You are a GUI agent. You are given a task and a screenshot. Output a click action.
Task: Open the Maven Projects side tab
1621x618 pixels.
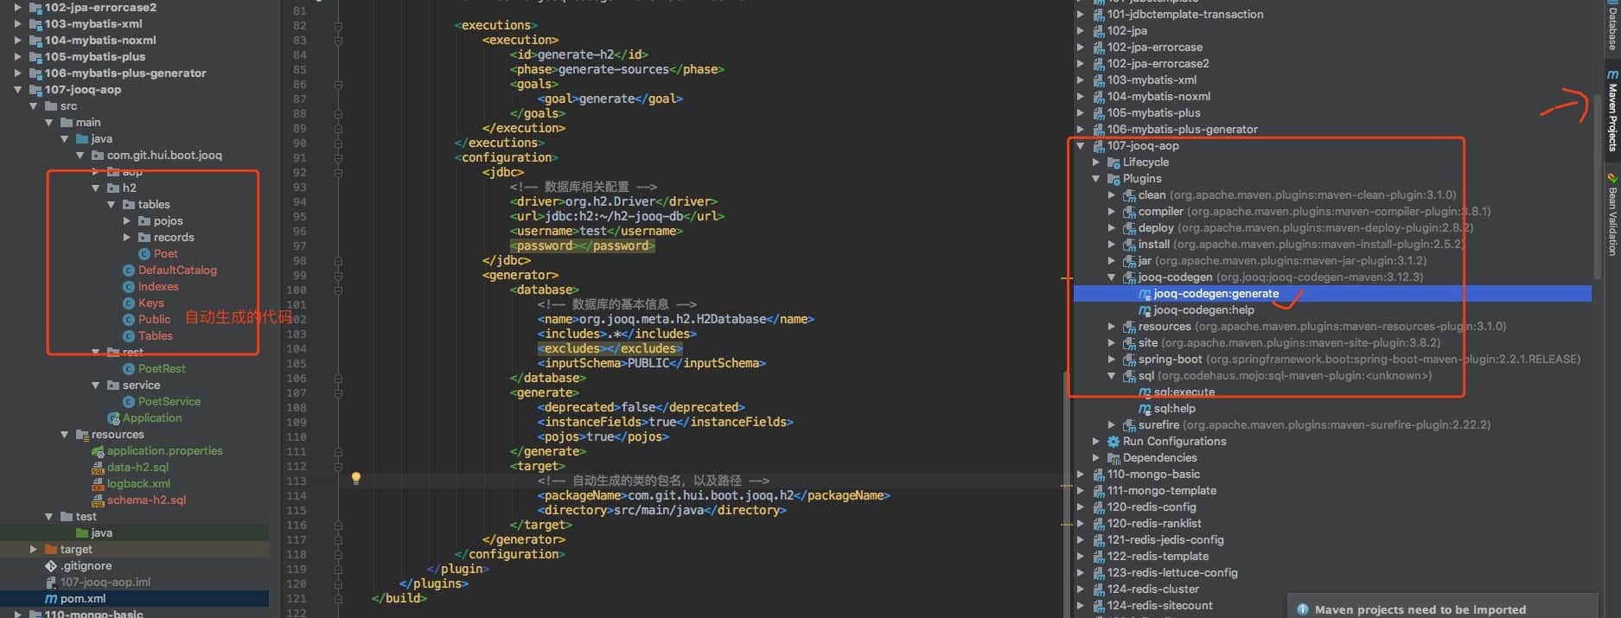point(1612,112)
